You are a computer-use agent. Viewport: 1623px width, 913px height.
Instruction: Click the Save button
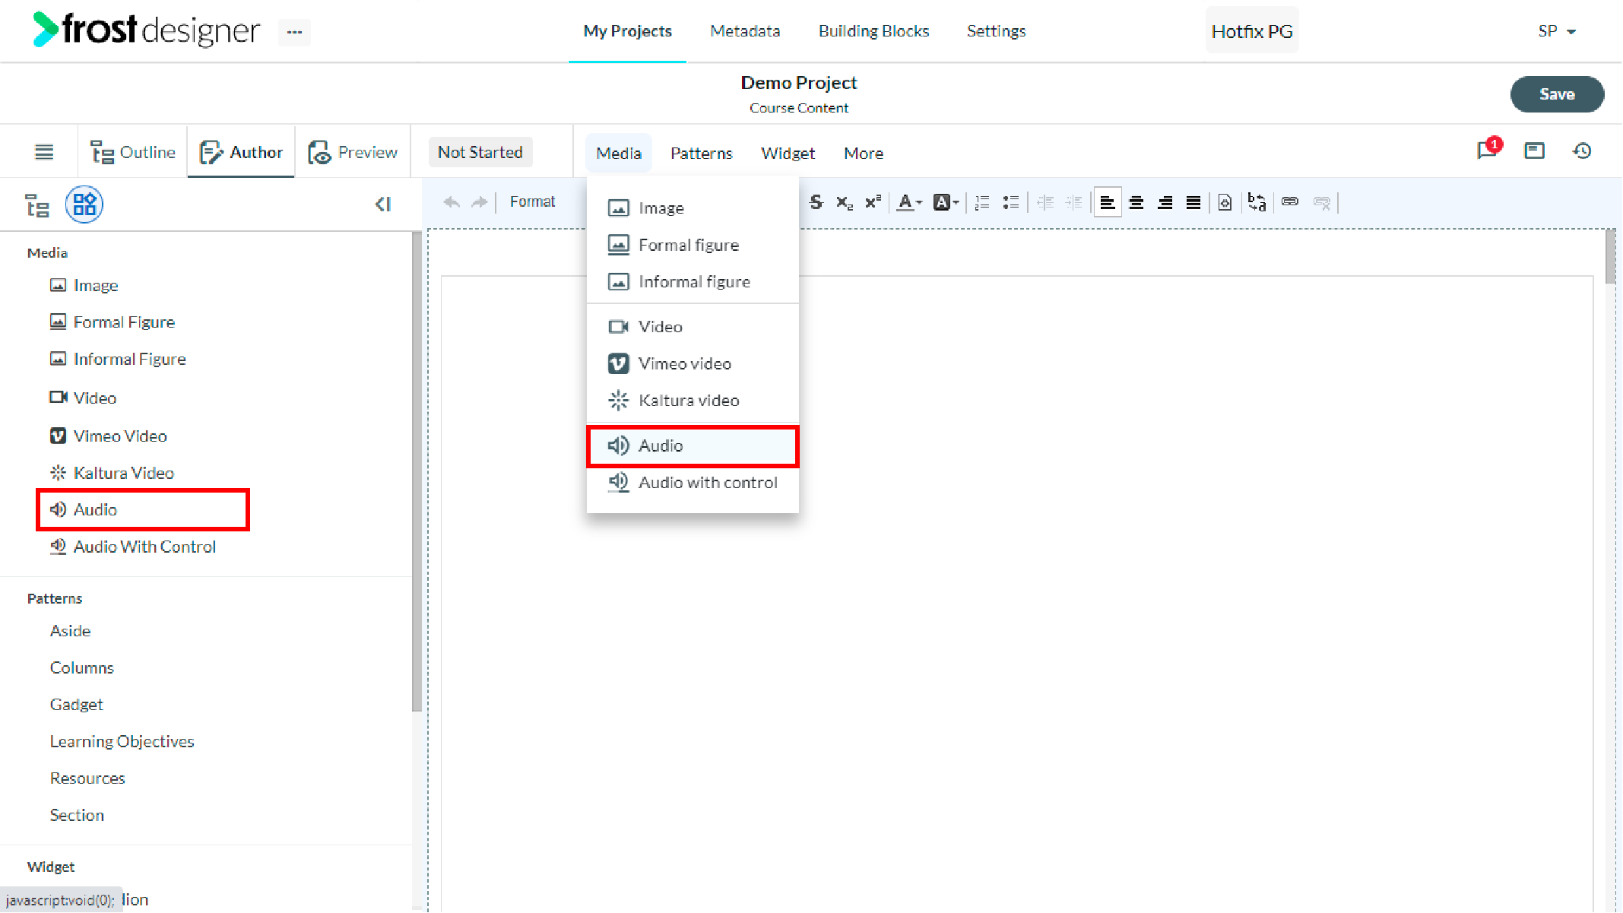1556,94
